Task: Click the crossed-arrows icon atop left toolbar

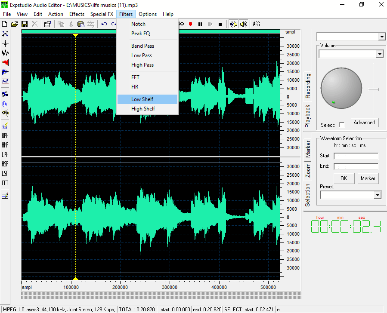Action: (5, 34)
